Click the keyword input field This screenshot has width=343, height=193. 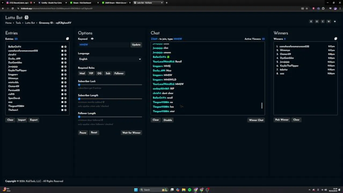point(104,44)
